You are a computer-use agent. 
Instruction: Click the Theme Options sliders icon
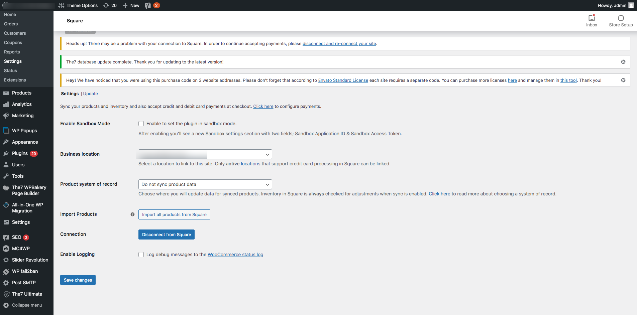61,5
